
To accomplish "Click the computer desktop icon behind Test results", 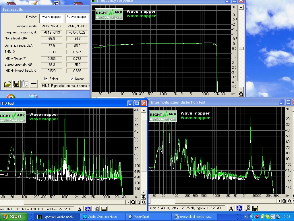I will [x=34, y=97].
